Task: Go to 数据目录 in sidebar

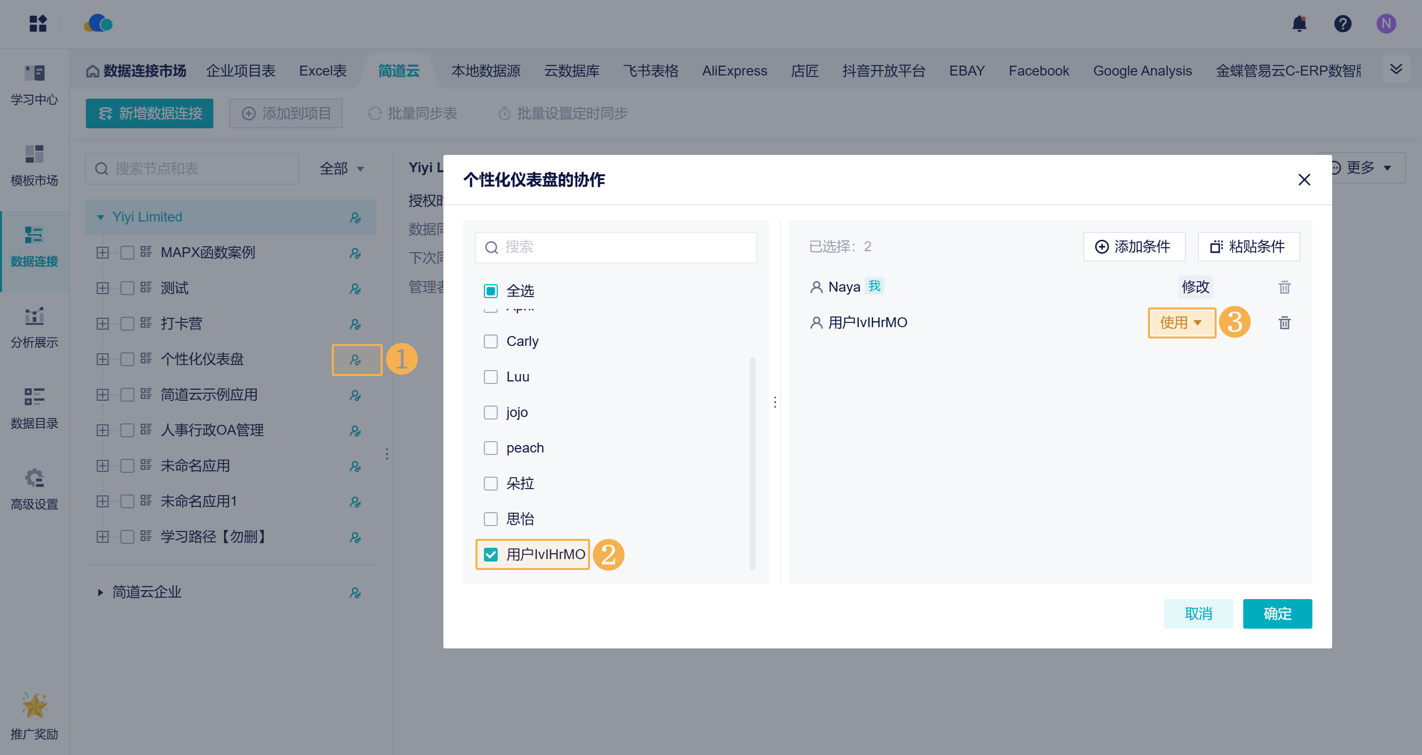Action: (34, 408)
